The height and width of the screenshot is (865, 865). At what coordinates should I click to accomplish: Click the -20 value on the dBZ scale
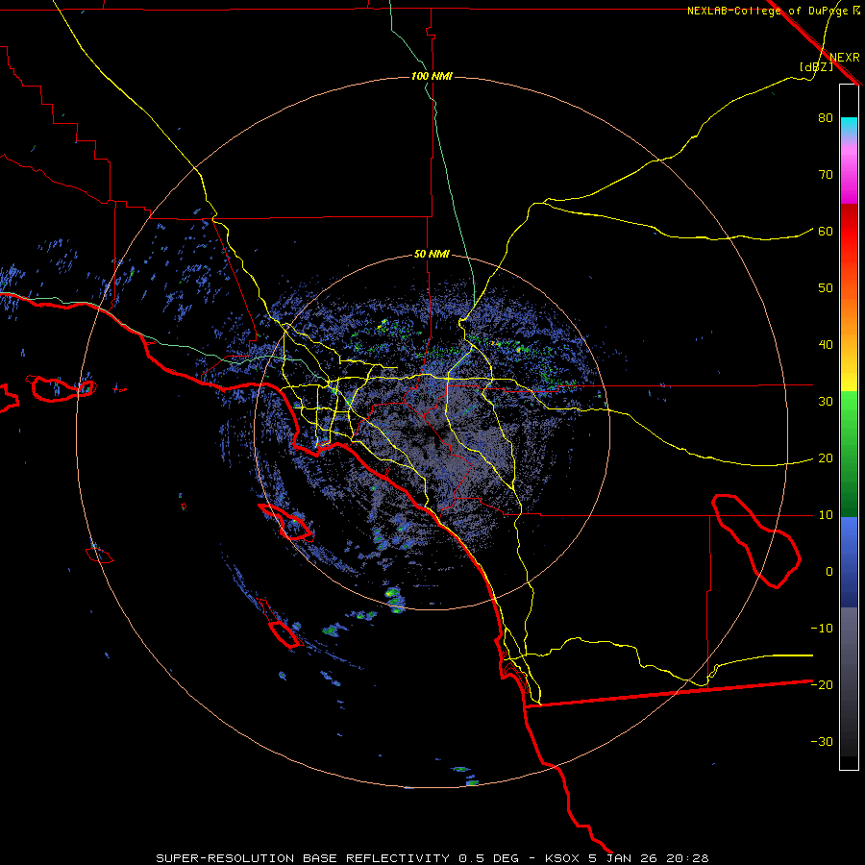(822, 684)
